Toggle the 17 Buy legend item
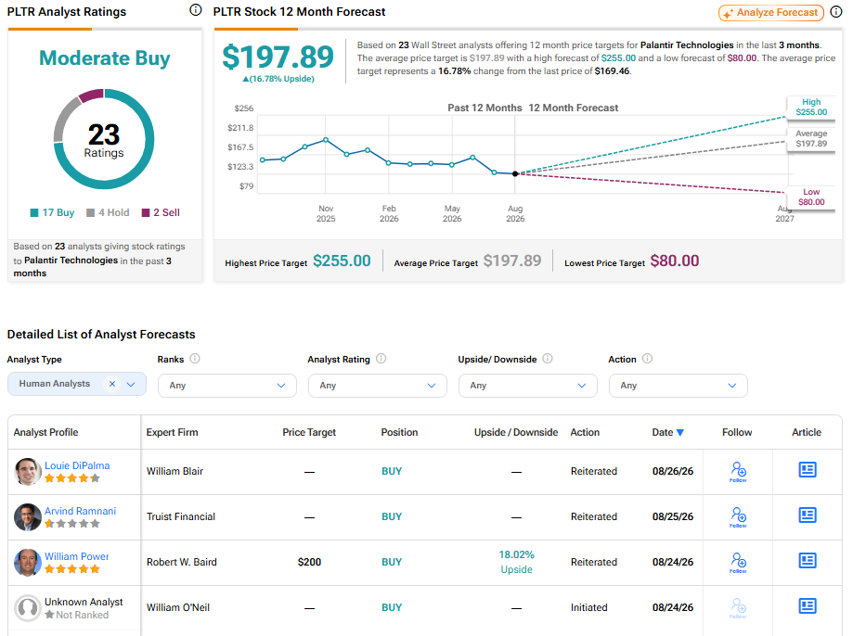 pyautogui.click(x=52, y=212)
